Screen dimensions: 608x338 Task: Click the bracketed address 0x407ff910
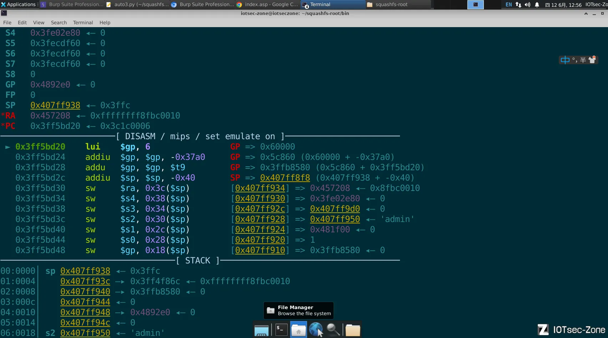coord(260,250)
